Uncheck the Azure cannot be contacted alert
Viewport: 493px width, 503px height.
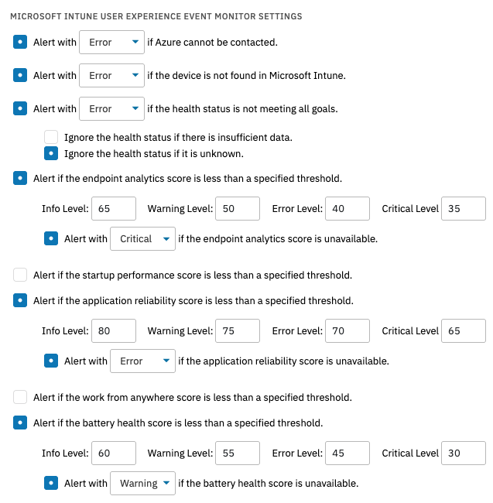click(20, 42)
